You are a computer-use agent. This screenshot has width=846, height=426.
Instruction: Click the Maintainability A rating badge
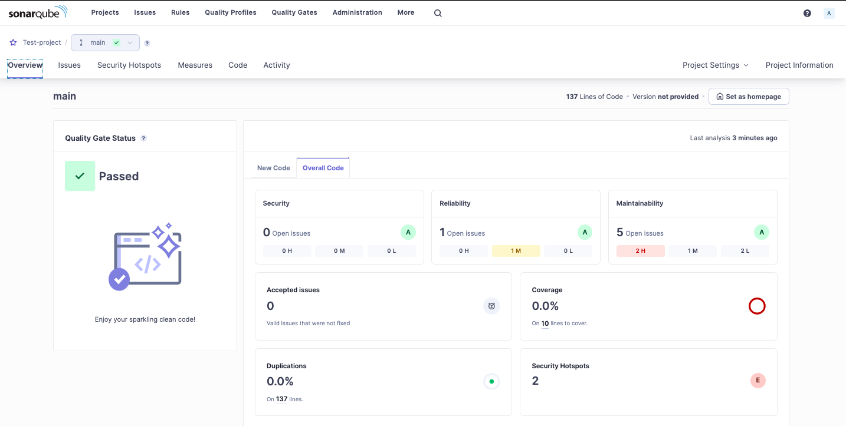[761, 232]
